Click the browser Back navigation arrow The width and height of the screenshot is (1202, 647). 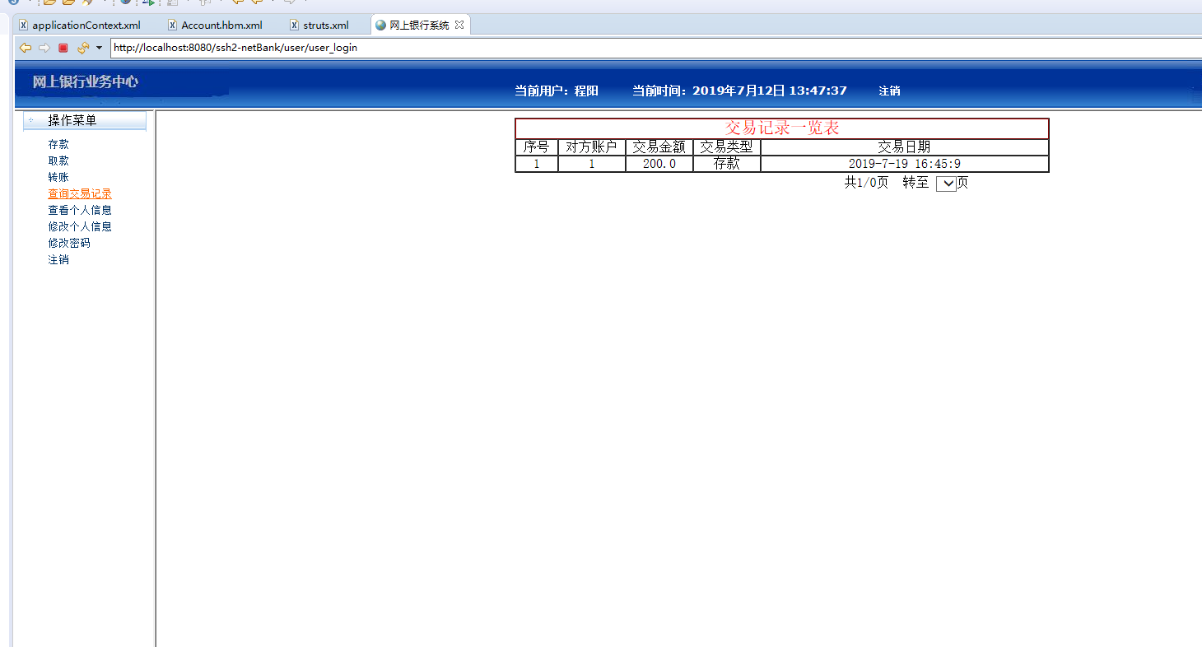25,47
